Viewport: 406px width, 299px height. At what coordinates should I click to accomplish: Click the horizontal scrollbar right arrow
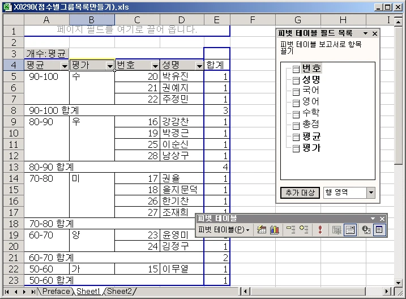click(x=387, y=292)
